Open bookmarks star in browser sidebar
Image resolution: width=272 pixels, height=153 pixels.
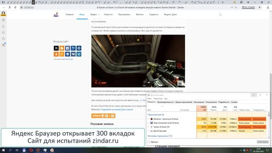click(3, 32)
